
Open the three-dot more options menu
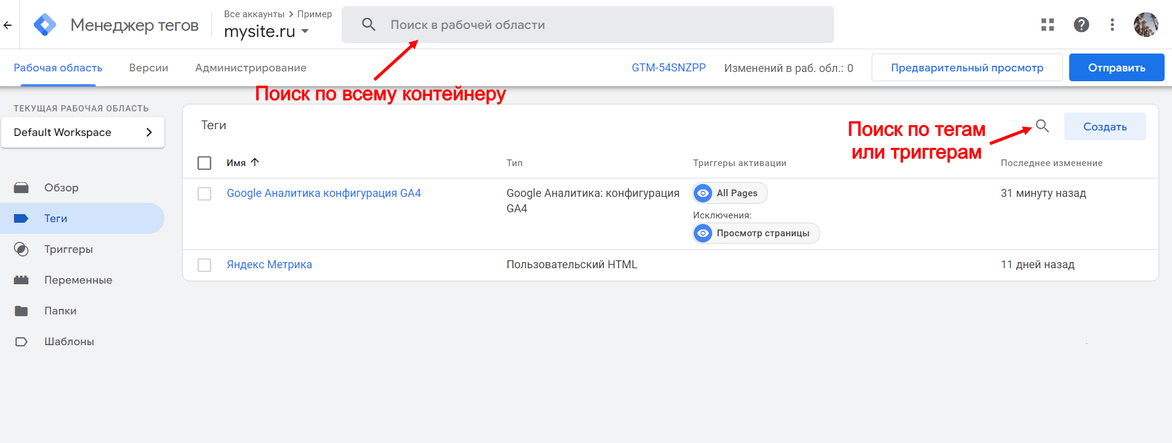pyautogui.click(x=1112, y=25)
